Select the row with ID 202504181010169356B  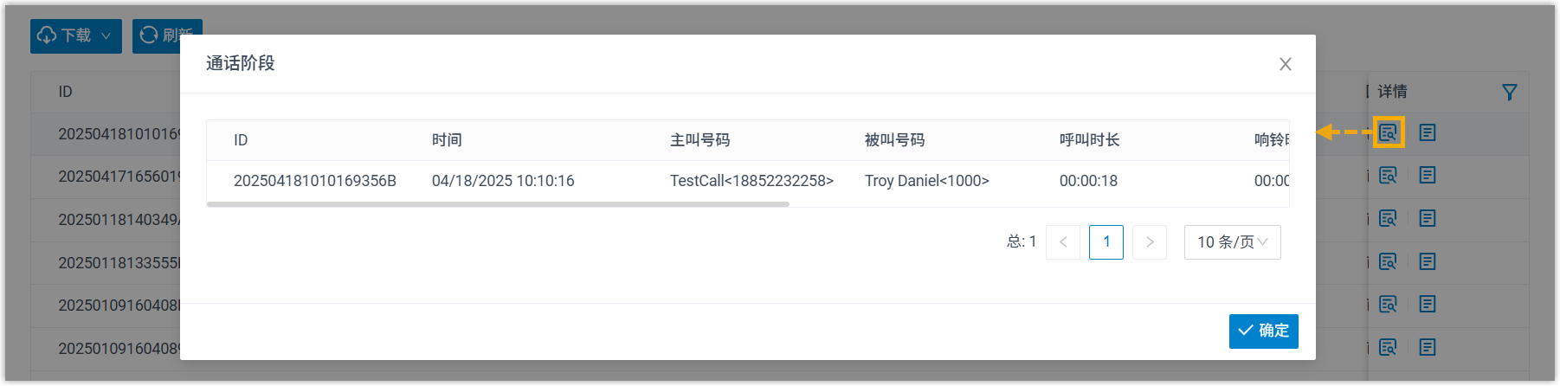point(315,181)
